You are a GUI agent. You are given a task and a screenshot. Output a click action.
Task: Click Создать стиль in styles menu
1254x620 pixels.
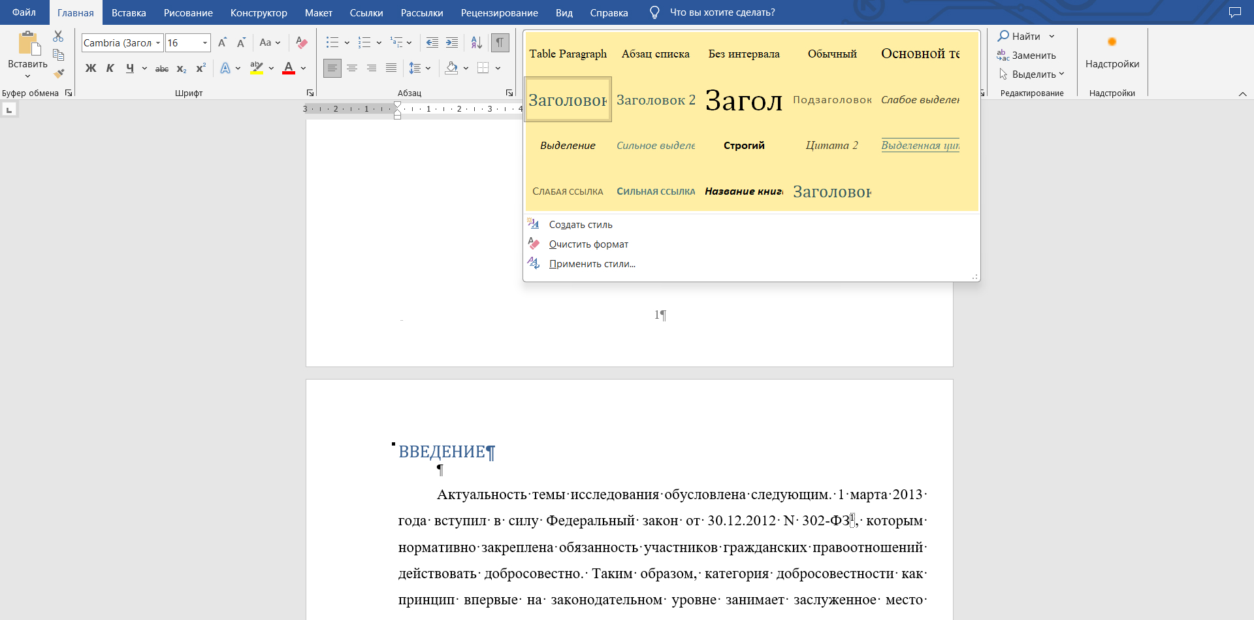click(581, 225)
